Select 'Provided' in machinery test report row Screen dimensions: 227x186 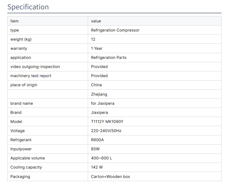[99, 76]
